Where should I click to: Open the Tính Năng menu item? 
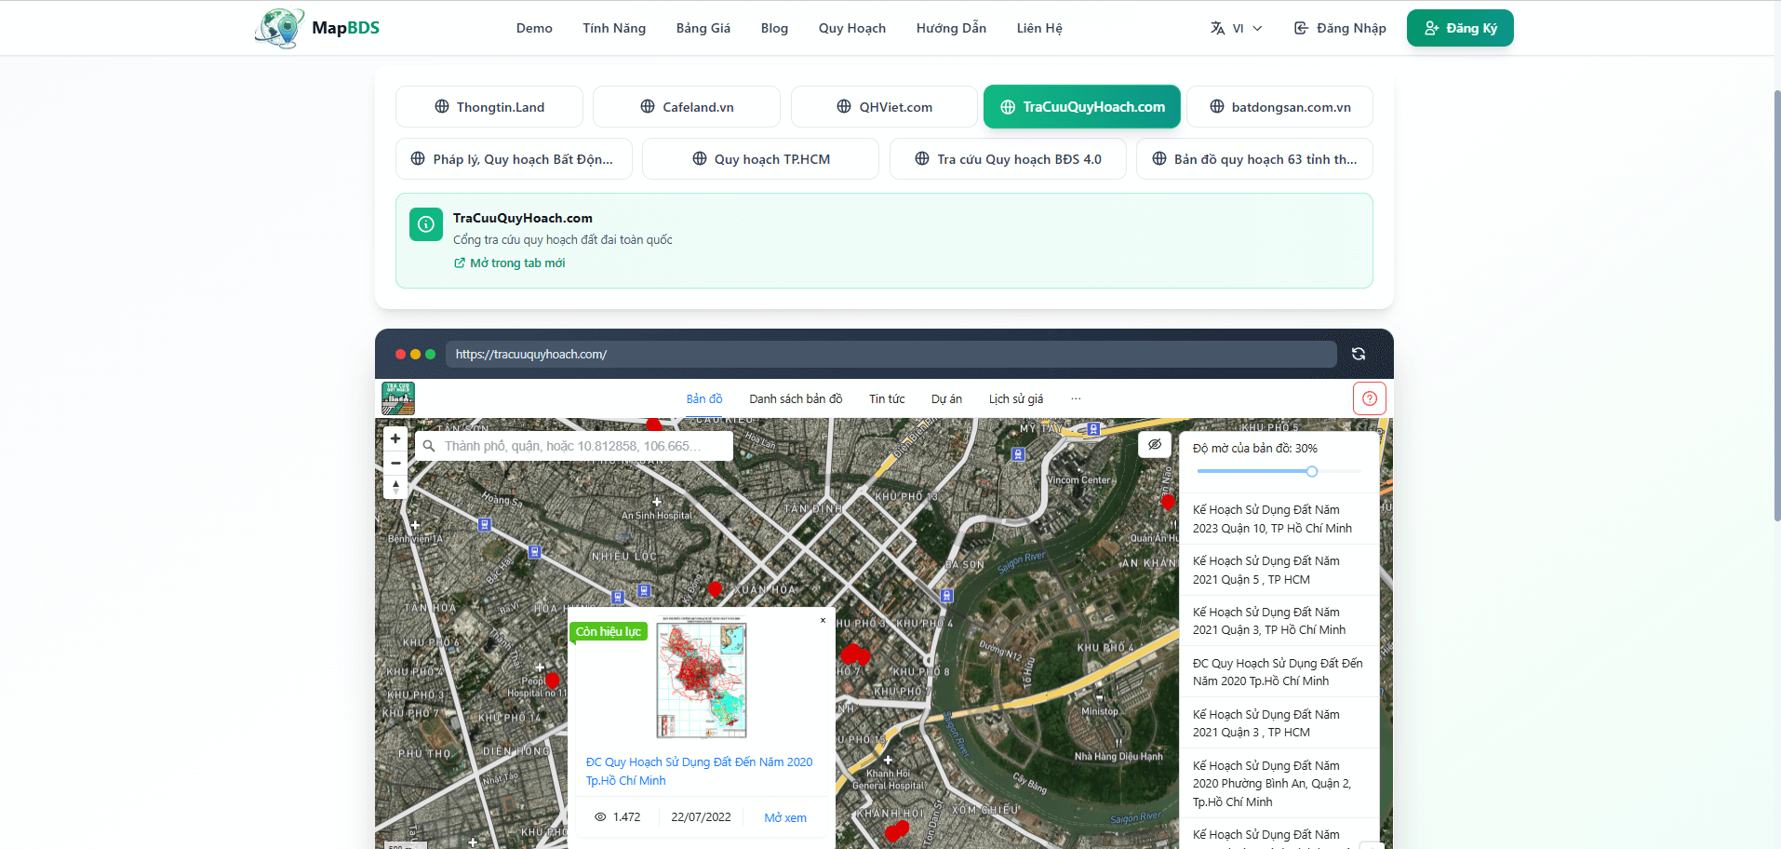(614, 28)
